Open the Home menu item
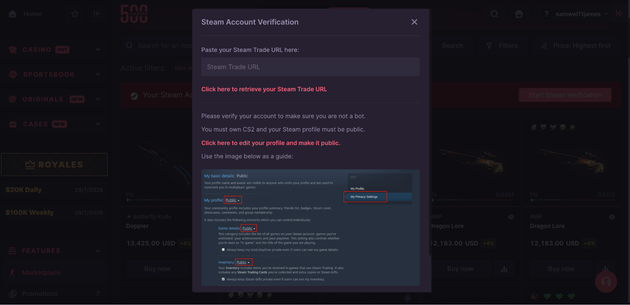Screen dimensions: 630x305 32,14
